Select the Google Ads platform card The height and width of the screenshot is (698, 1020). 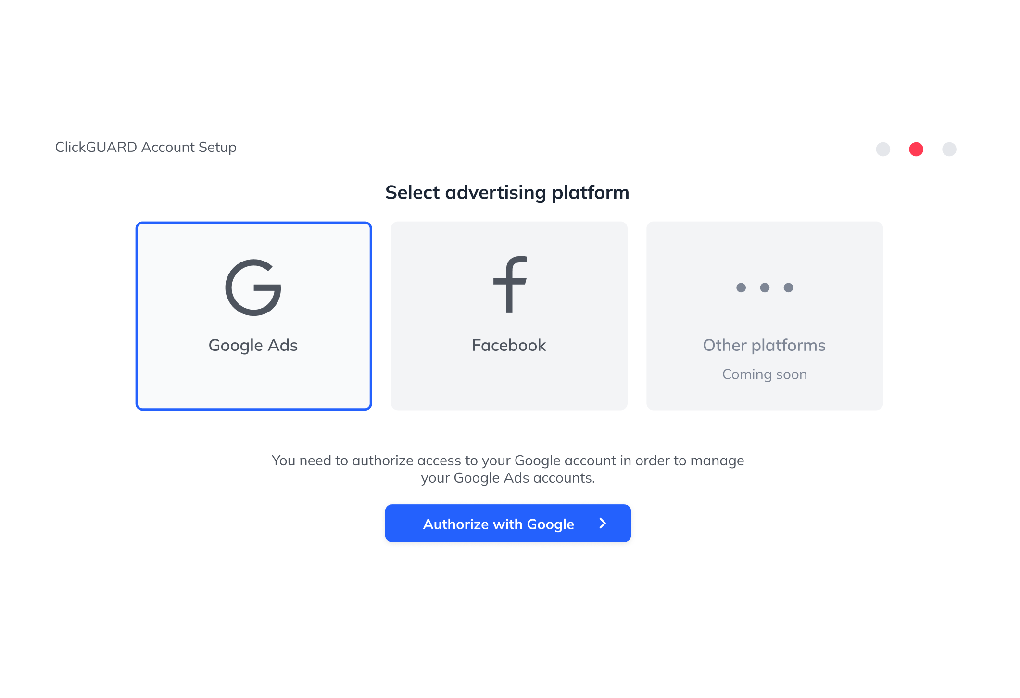coord(253,316)
